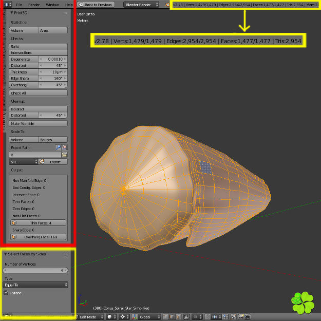
Task: Click the export path input field
Action: [x=35, y=155]
